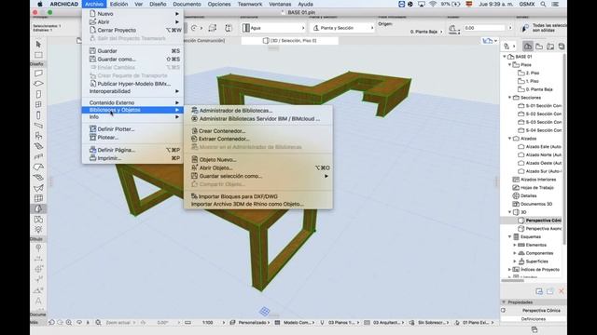
Task: Open View Map in Navigator
Action: [x=539, y=47]
